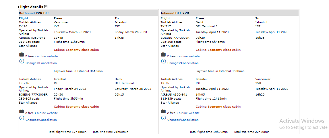Click the baggage icon for flight TK 717
The width and height of the screenshot is (329, 138).
pos(163,55)
